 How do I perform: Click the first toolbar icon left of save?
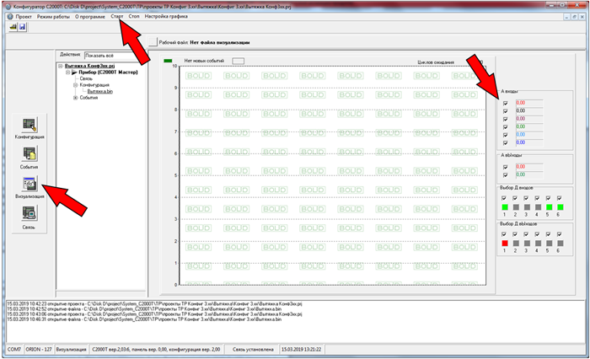13,27
